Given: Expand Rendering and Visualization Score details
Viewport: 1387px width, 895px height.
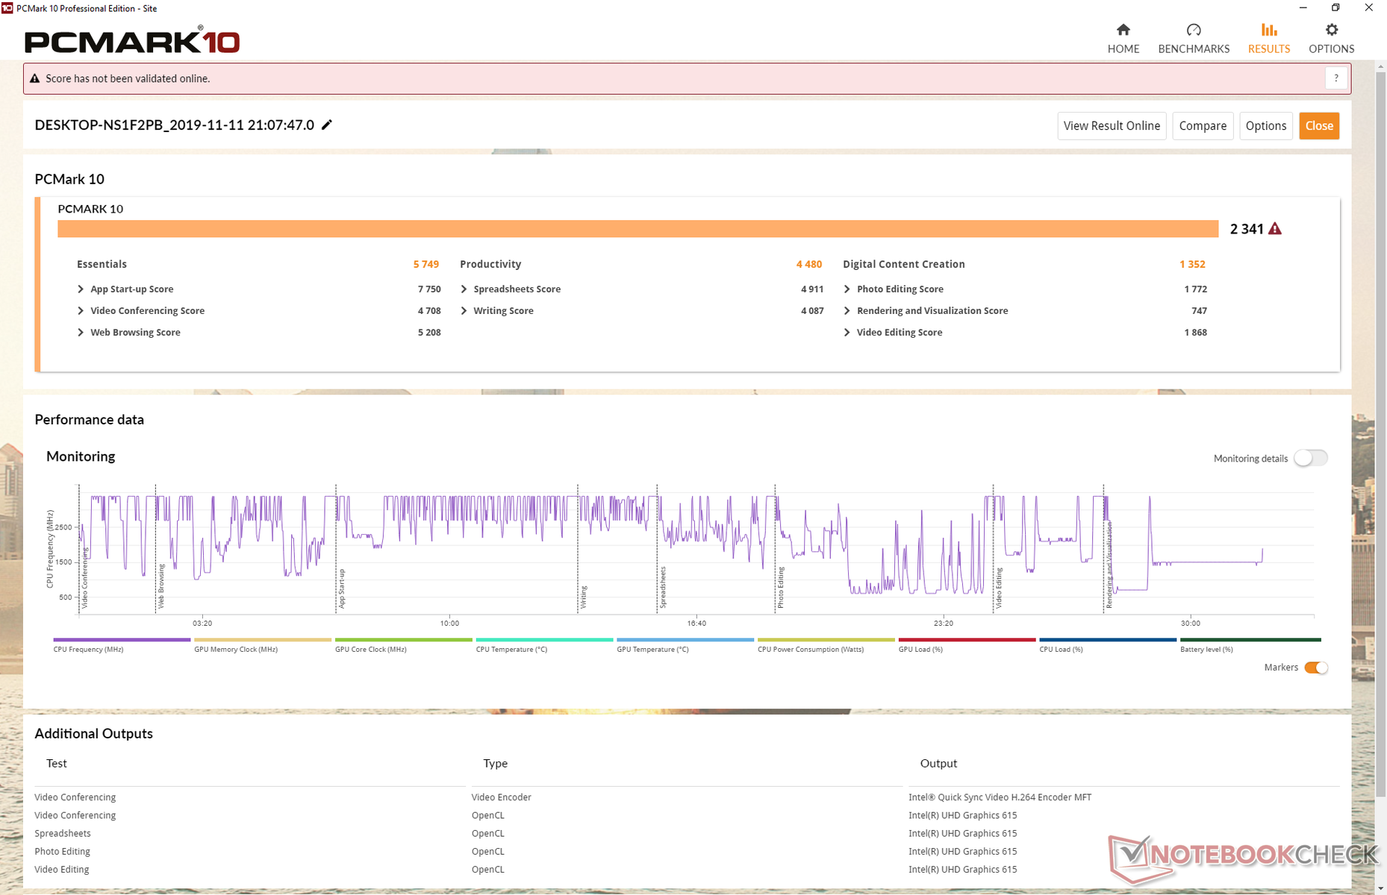Looking at the screenshot, I should pyautogui.click(x=847, y=310).
